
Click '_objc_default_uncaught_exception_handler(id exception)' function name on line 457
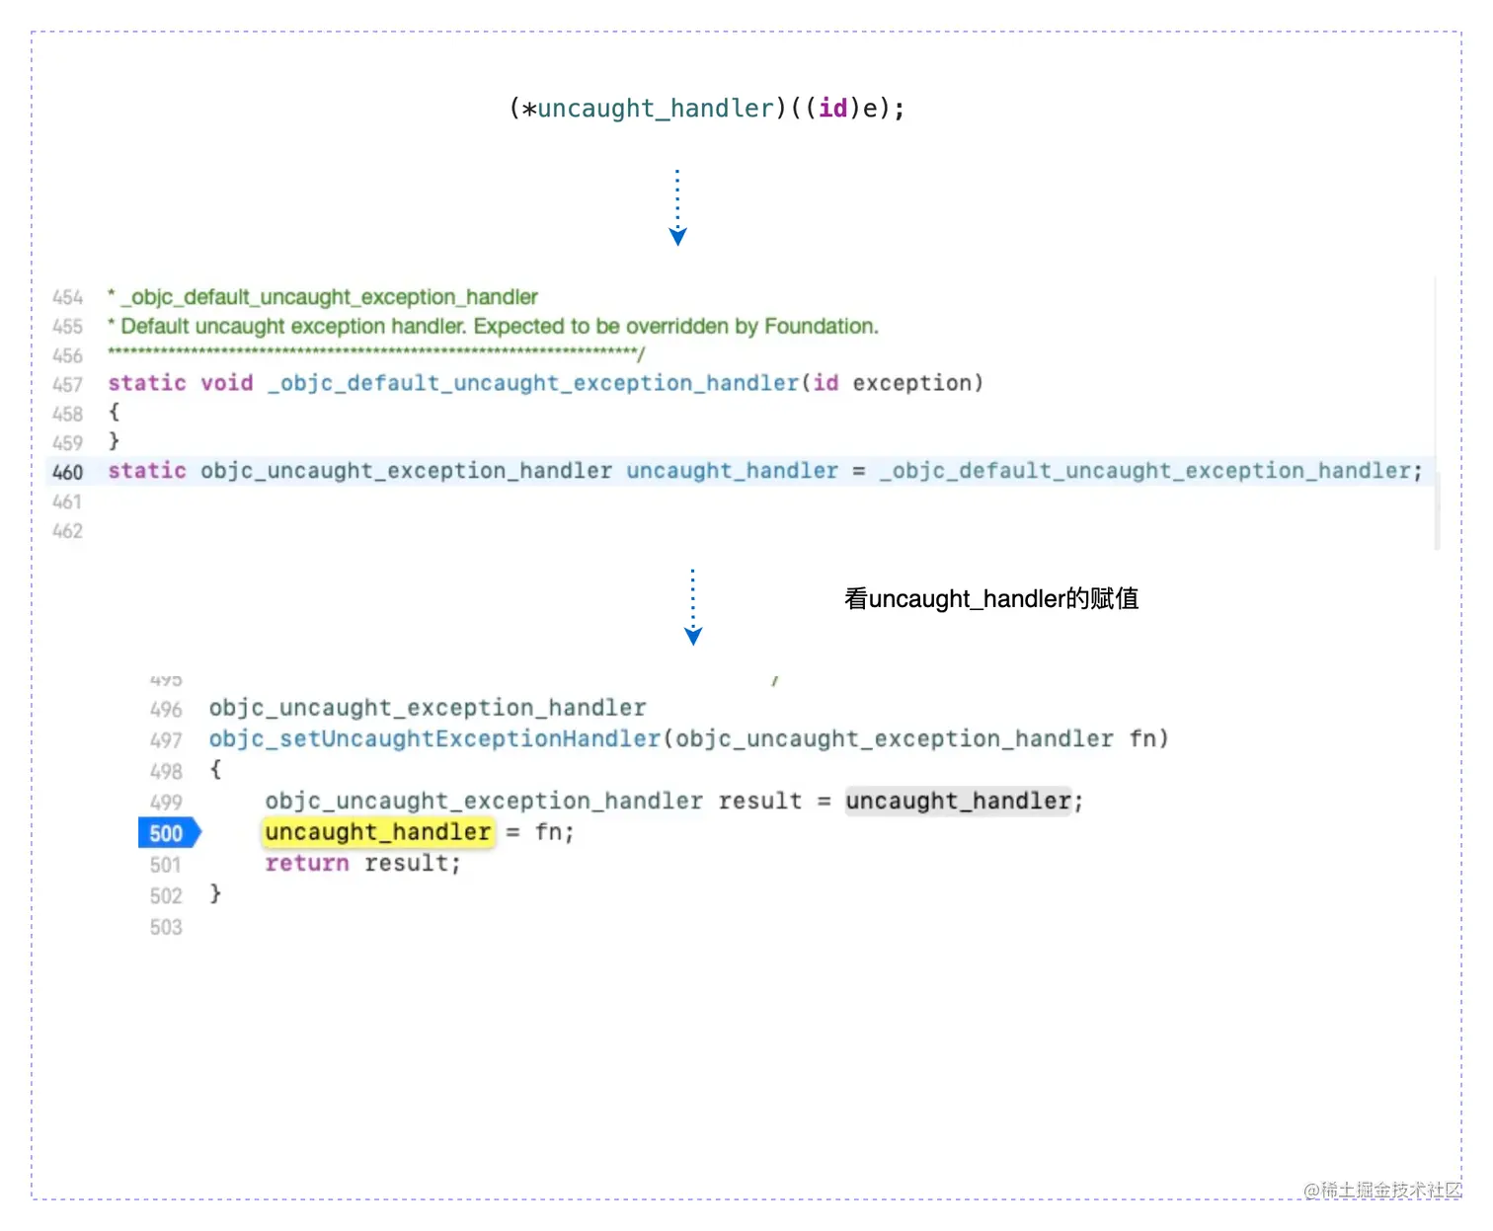click(x=626, y=383)
